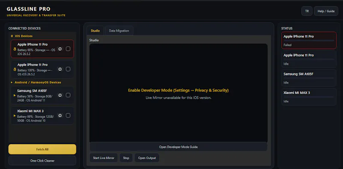Tick the checkbox for iPhone with 68% battery
Image resolution: width=343 pixels, height=169 pixels.
pos(68,49)
